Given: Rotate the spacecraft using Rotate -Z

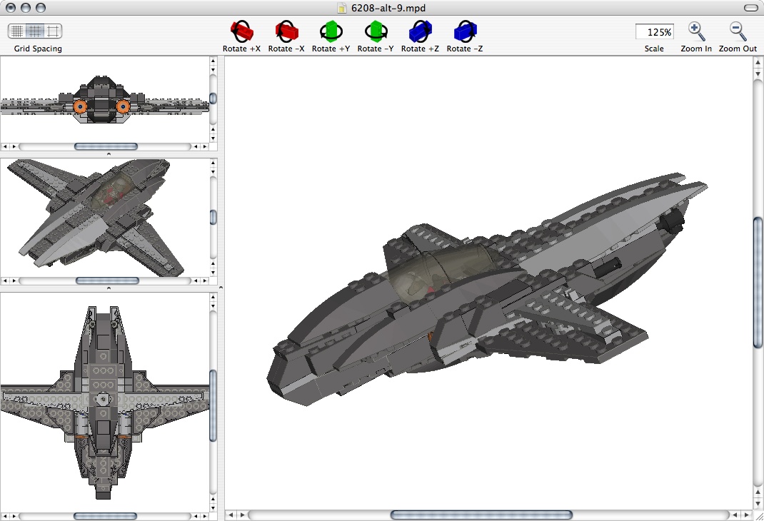Looking at the screenshot, I should [464, 32].
